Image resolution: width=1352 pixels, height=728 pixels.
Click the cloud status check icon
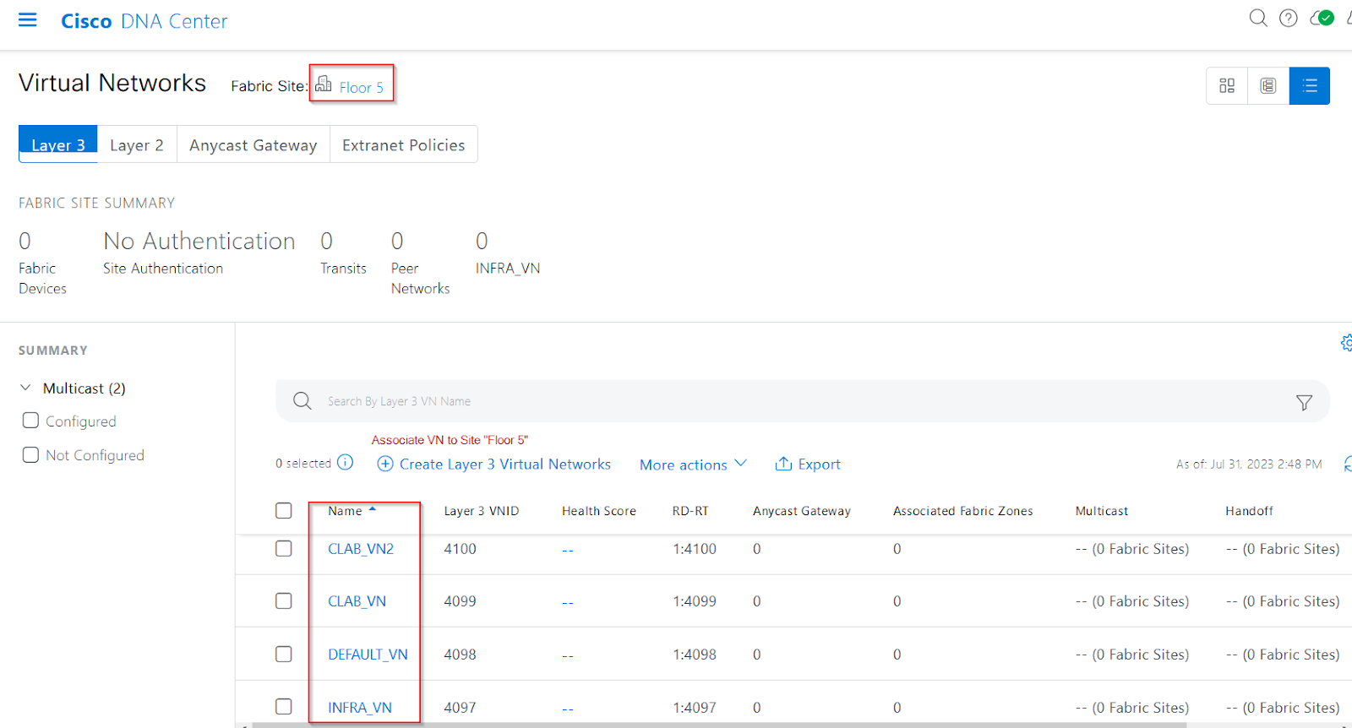tap(1322, 18)
